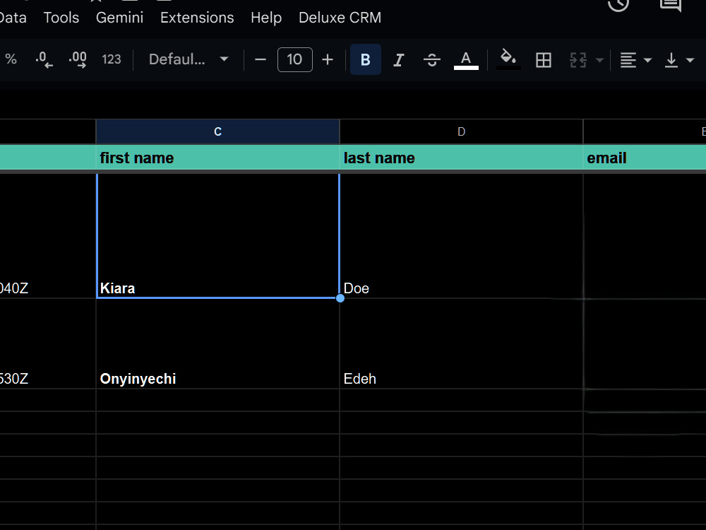Select the cell containing Onyinyechi

click(217, 343)
